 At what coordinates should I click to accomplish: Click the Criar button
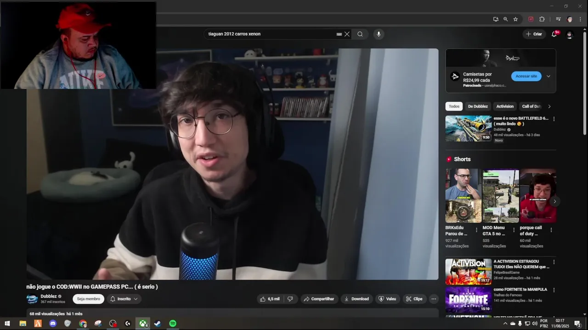(x=534, y=34)
